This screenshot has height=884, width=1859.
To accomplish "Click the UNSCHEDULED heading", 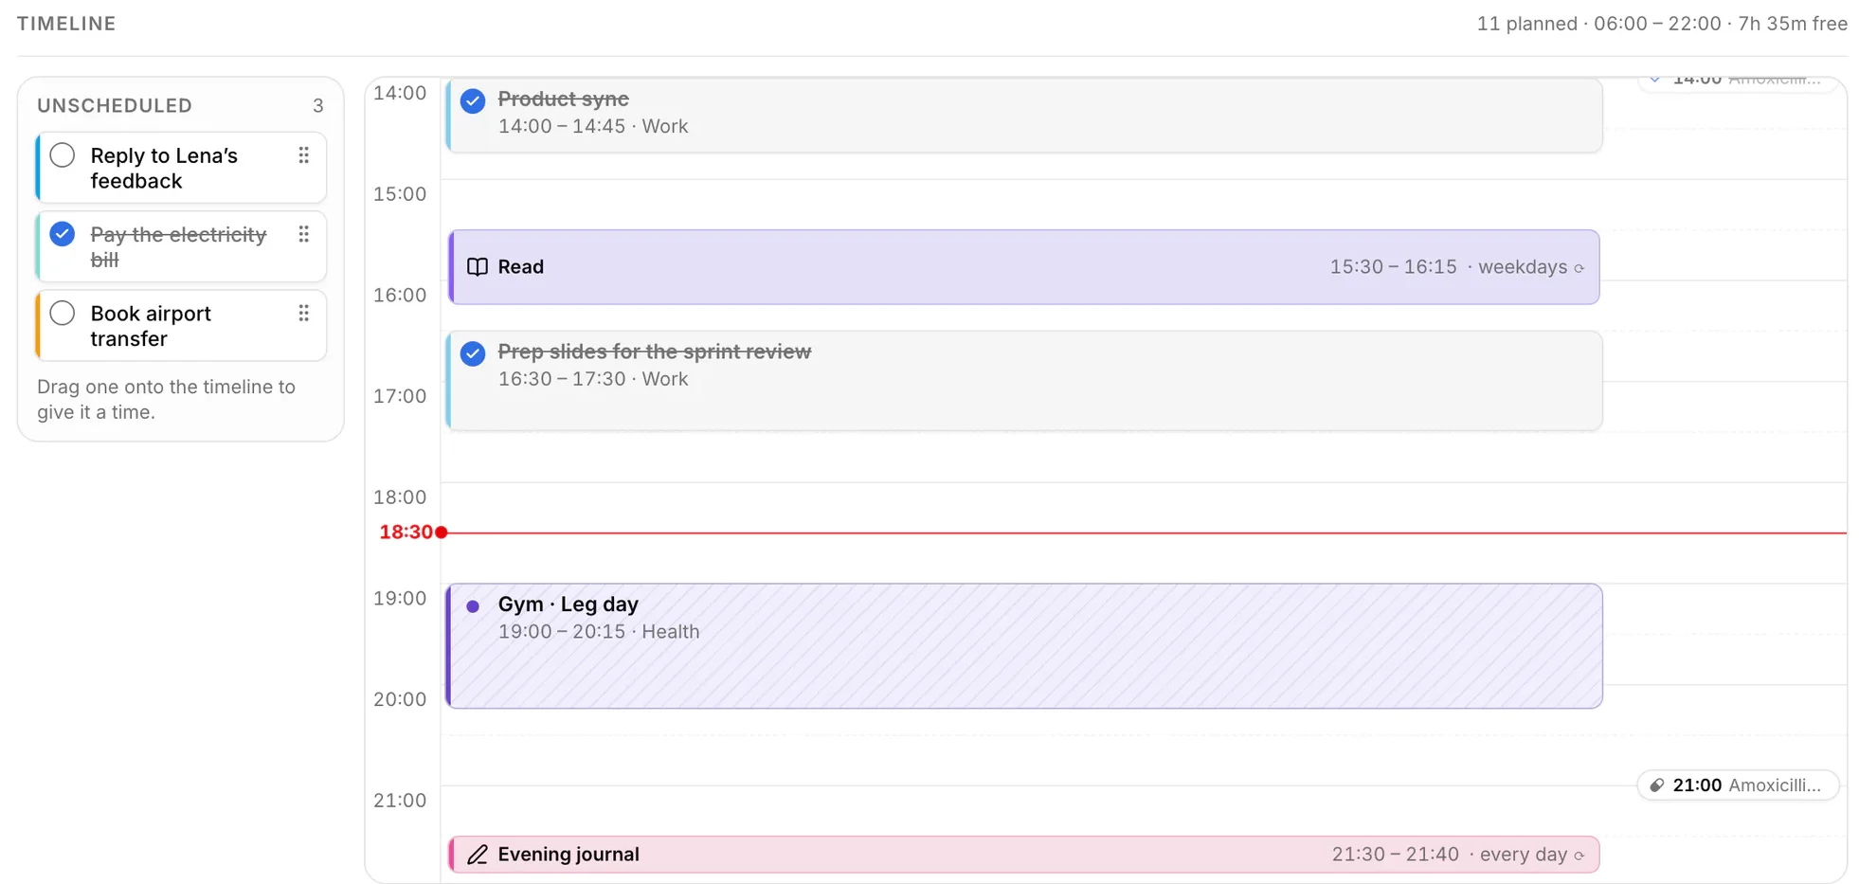I will tap(115, 106).
